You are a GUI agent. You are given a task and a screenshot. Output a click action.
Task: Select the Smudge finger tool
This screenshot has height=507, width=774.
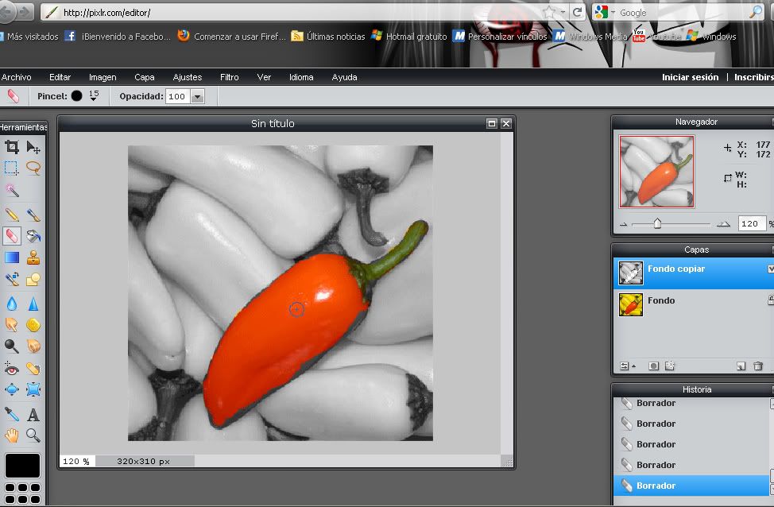coord(12,324)
